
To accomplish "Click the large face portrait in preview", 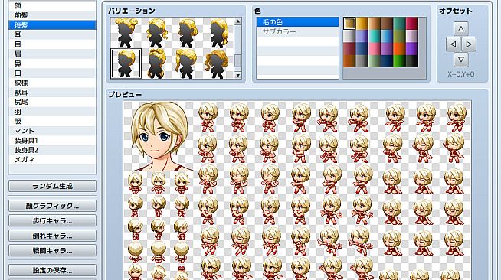I will (159, 136).
